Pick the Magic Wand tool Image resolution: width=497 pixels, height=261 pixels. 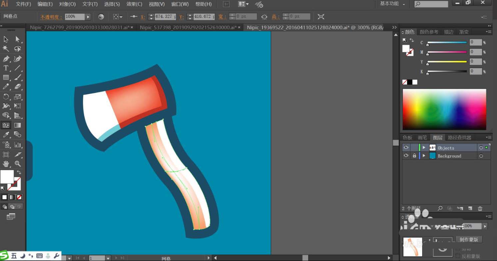6,49
